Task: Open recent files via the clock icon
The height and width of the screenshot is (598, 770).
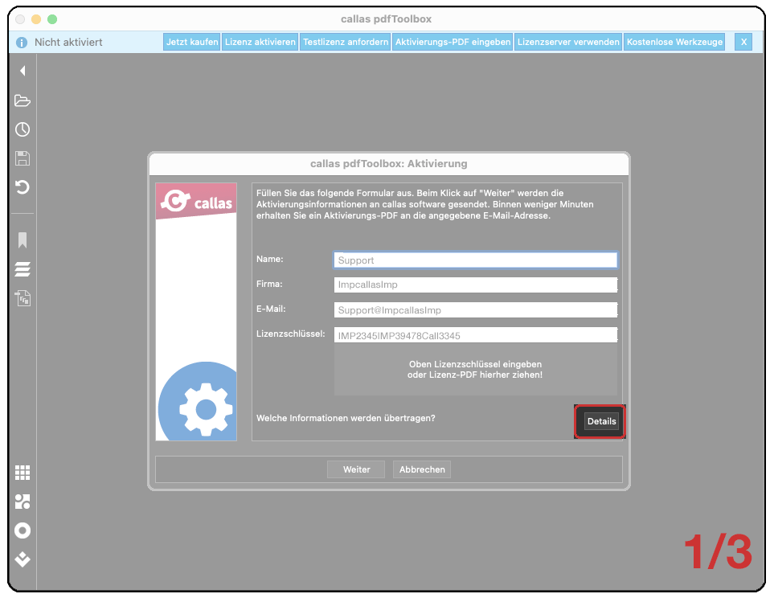Action: tap(23, 129)
